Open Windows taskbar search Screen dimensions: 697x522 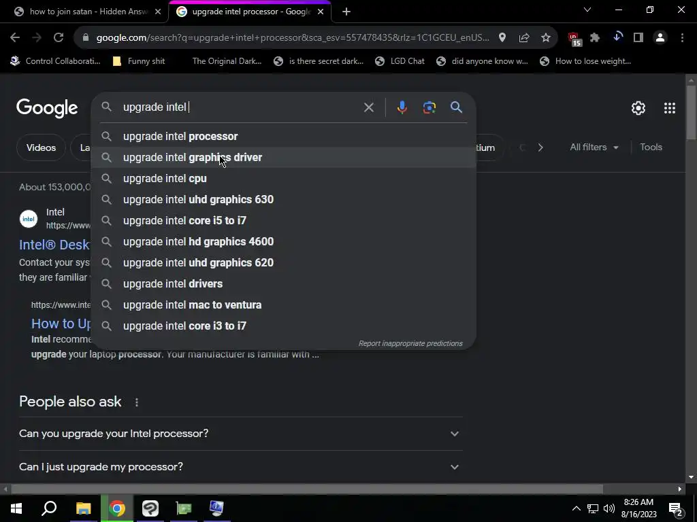tap(49, 508)
